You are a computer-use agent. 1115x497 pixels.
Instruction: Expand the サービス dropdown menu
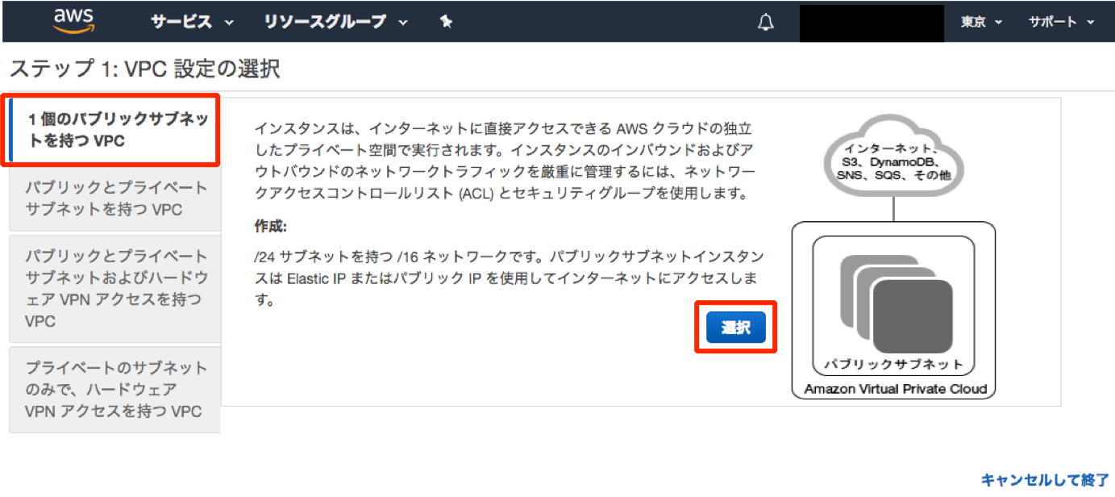192,23
